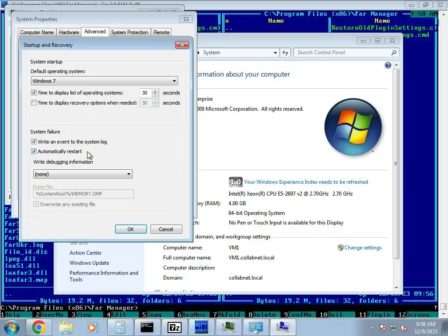
Task: Decrease operating system list time spinner
Action: pos(155,95)
